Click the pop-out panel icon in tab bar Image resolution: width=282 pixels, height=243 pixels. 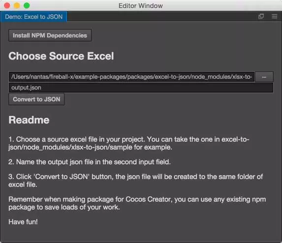(x=261, y=16)
